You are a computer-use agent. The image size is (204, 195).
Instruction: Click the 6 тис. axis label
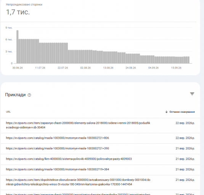[x=9, y=40]
